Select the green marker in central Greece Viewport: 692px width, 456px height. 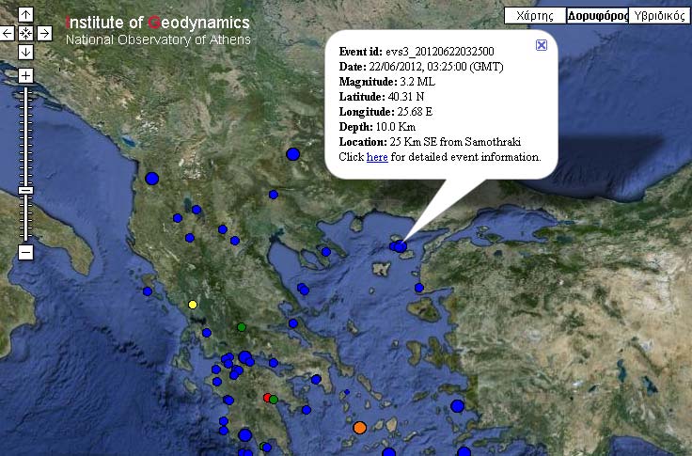[x=241, y=327]
